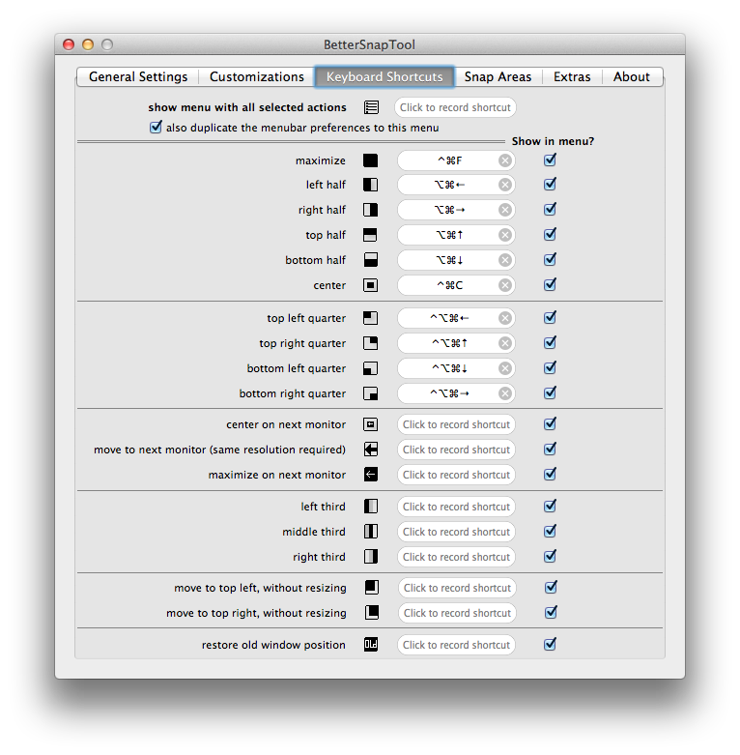Click the middle third layout icon

tap(370, 532)
